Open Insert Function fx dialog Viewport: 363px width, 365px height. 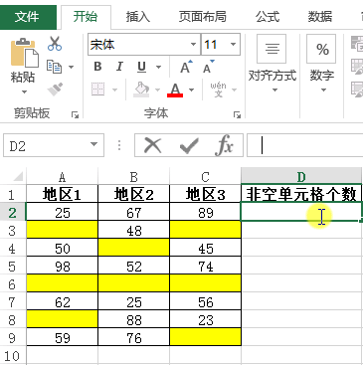tap(225, 145)
